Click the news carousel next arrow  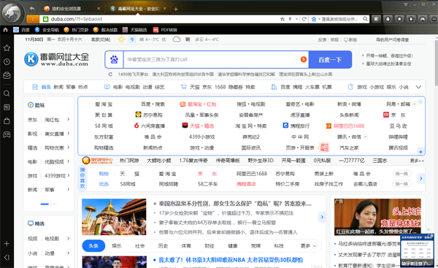click(322, 217)
